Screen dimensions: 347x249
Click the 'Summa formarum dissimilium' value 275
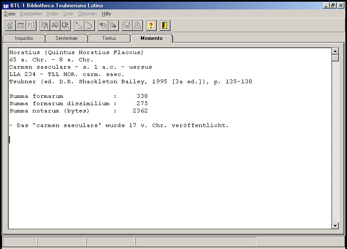(142, 103)
